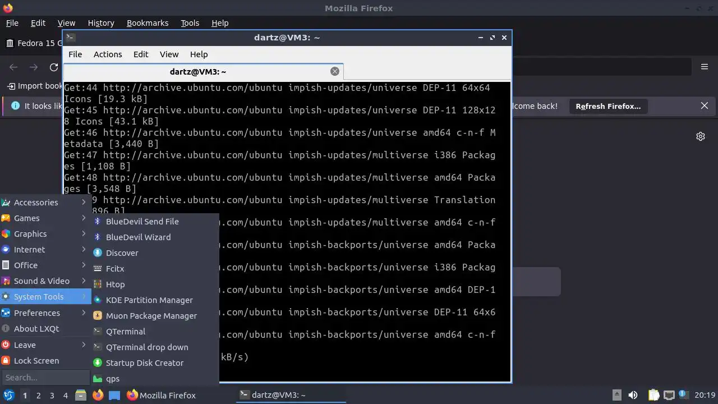
Task: Open the Sound & Video category
Action: coord(45,281)
